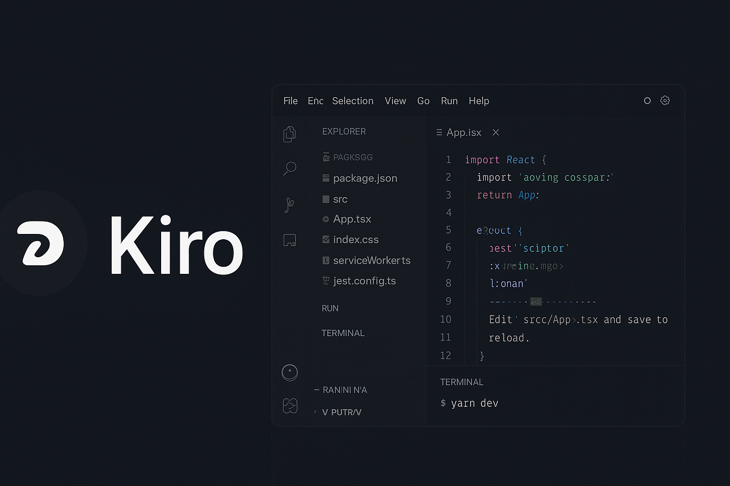Viewport: 730px width, 486px height.
Task: Expand the TERMINAL section in the sidebar
Action: [x=343, y=333]
